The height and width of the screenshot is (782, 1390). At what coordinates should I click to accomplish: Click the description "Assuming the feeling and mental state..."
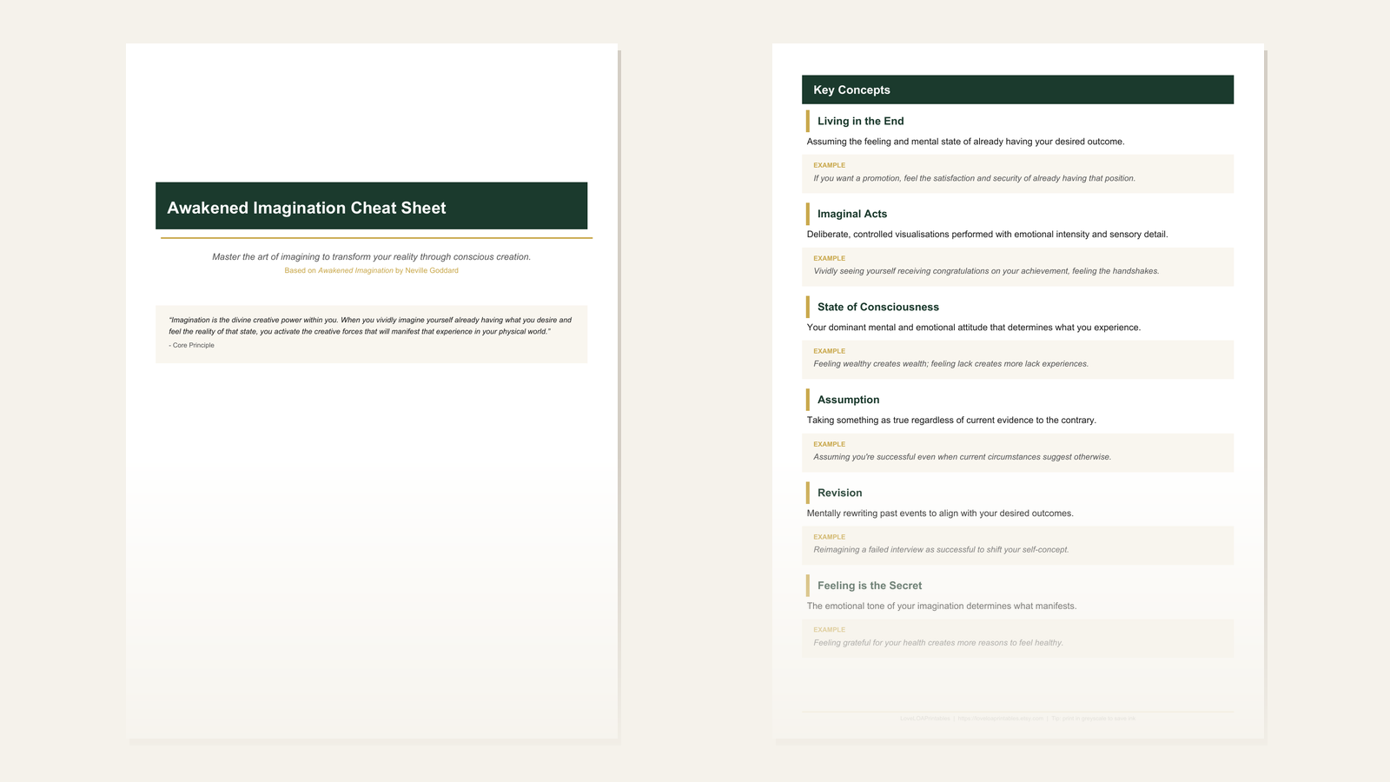tap(965, 142)
